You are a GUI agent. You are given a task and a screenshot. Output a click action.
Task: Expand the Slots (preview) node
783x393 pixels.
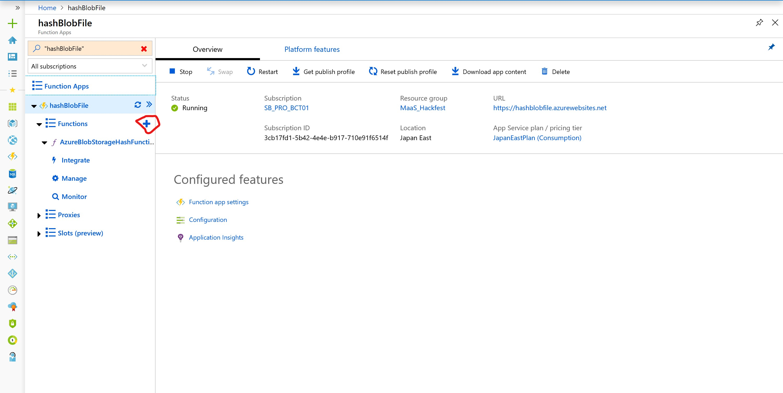pyautogui.click(x=39, y=234)
